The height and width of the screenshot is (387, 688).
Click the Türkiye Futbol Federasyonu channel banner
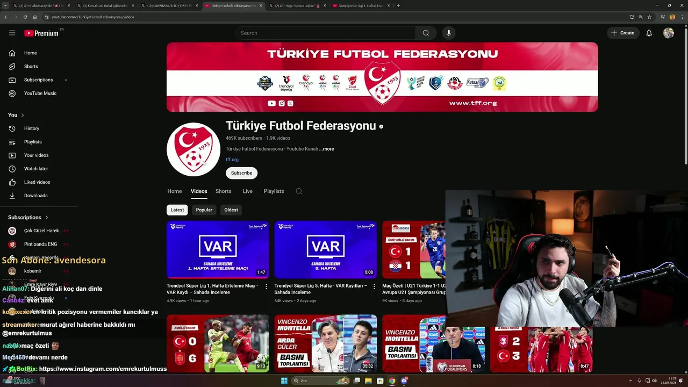382,77
